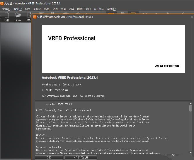194x160 pixels.
Task: Open the 视图 menu
Action: click(x=28, y=9)
